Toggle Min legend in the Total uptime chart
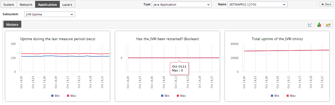Screen dimensions: 335x105 275,96
